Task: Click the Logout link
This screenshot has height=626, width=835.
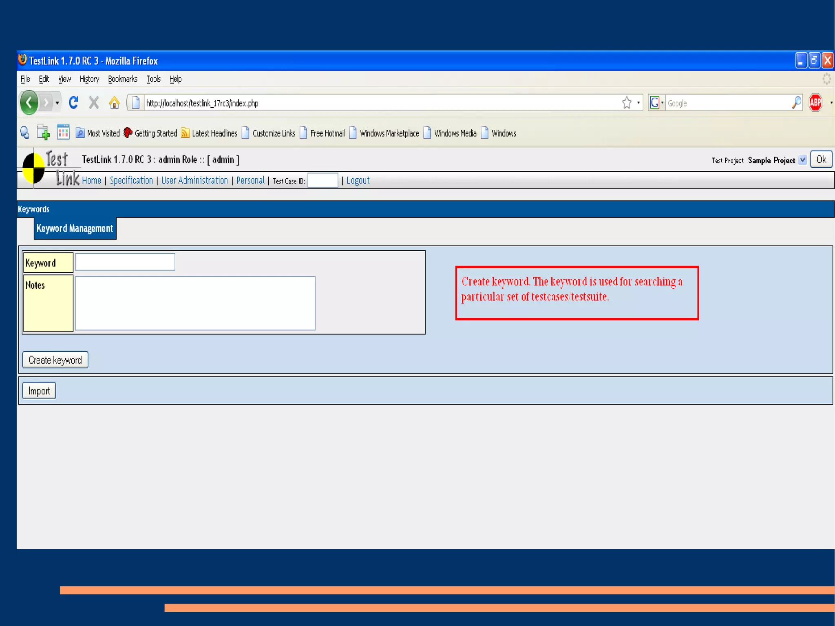Action: pyautogui.click(x=358, y=180)
